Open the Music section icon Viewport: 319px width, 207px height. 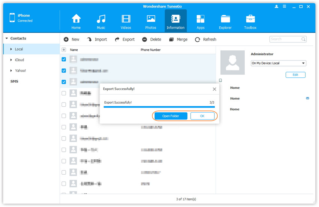coord(101,19)
